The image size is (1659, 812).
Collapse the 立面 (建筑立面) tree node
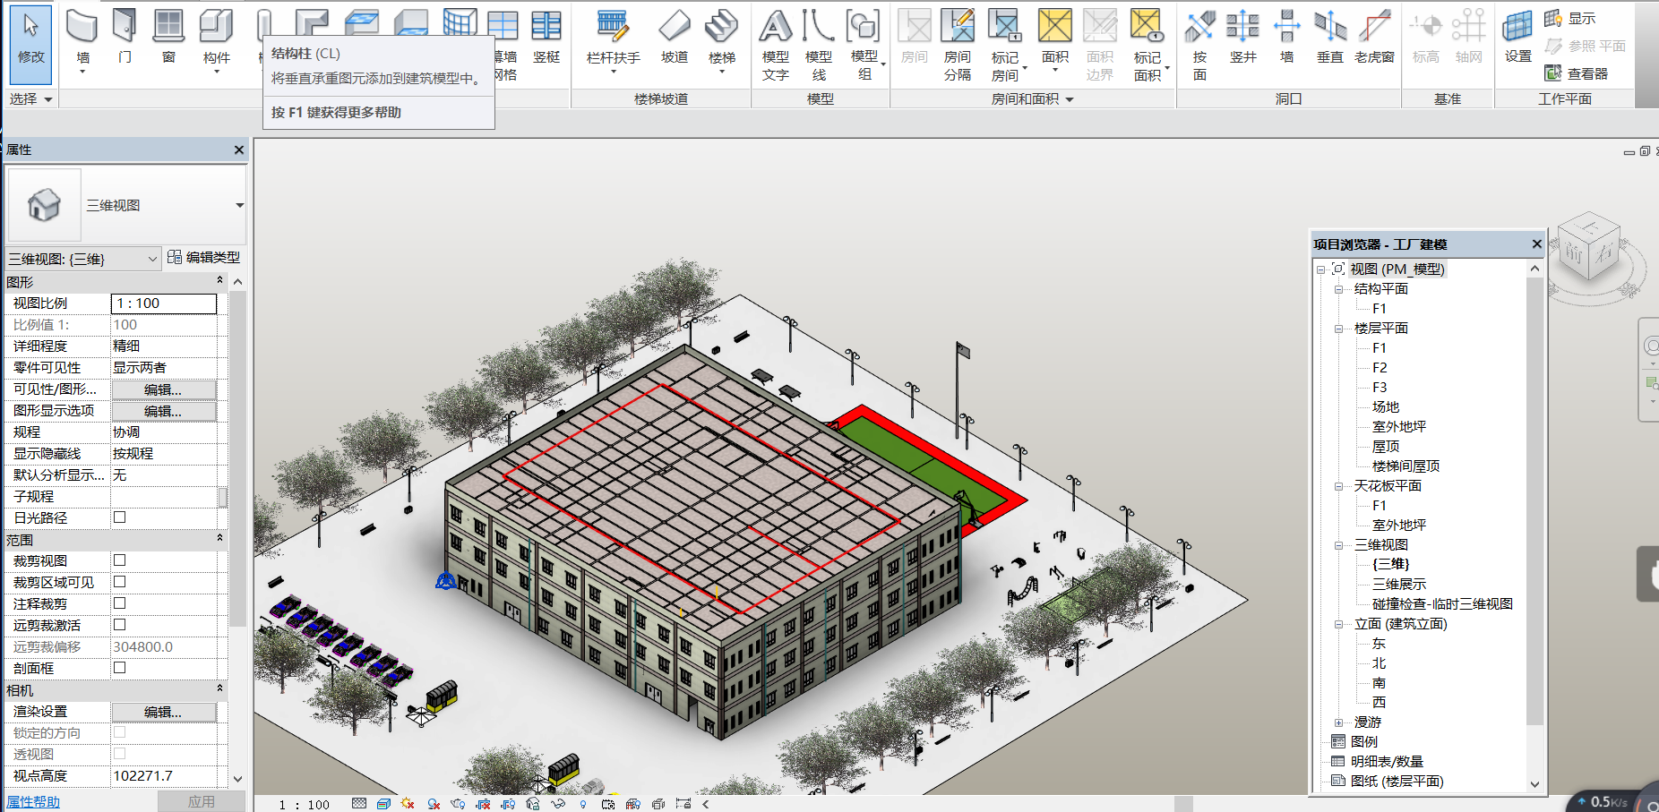[x=1338, y=624]
